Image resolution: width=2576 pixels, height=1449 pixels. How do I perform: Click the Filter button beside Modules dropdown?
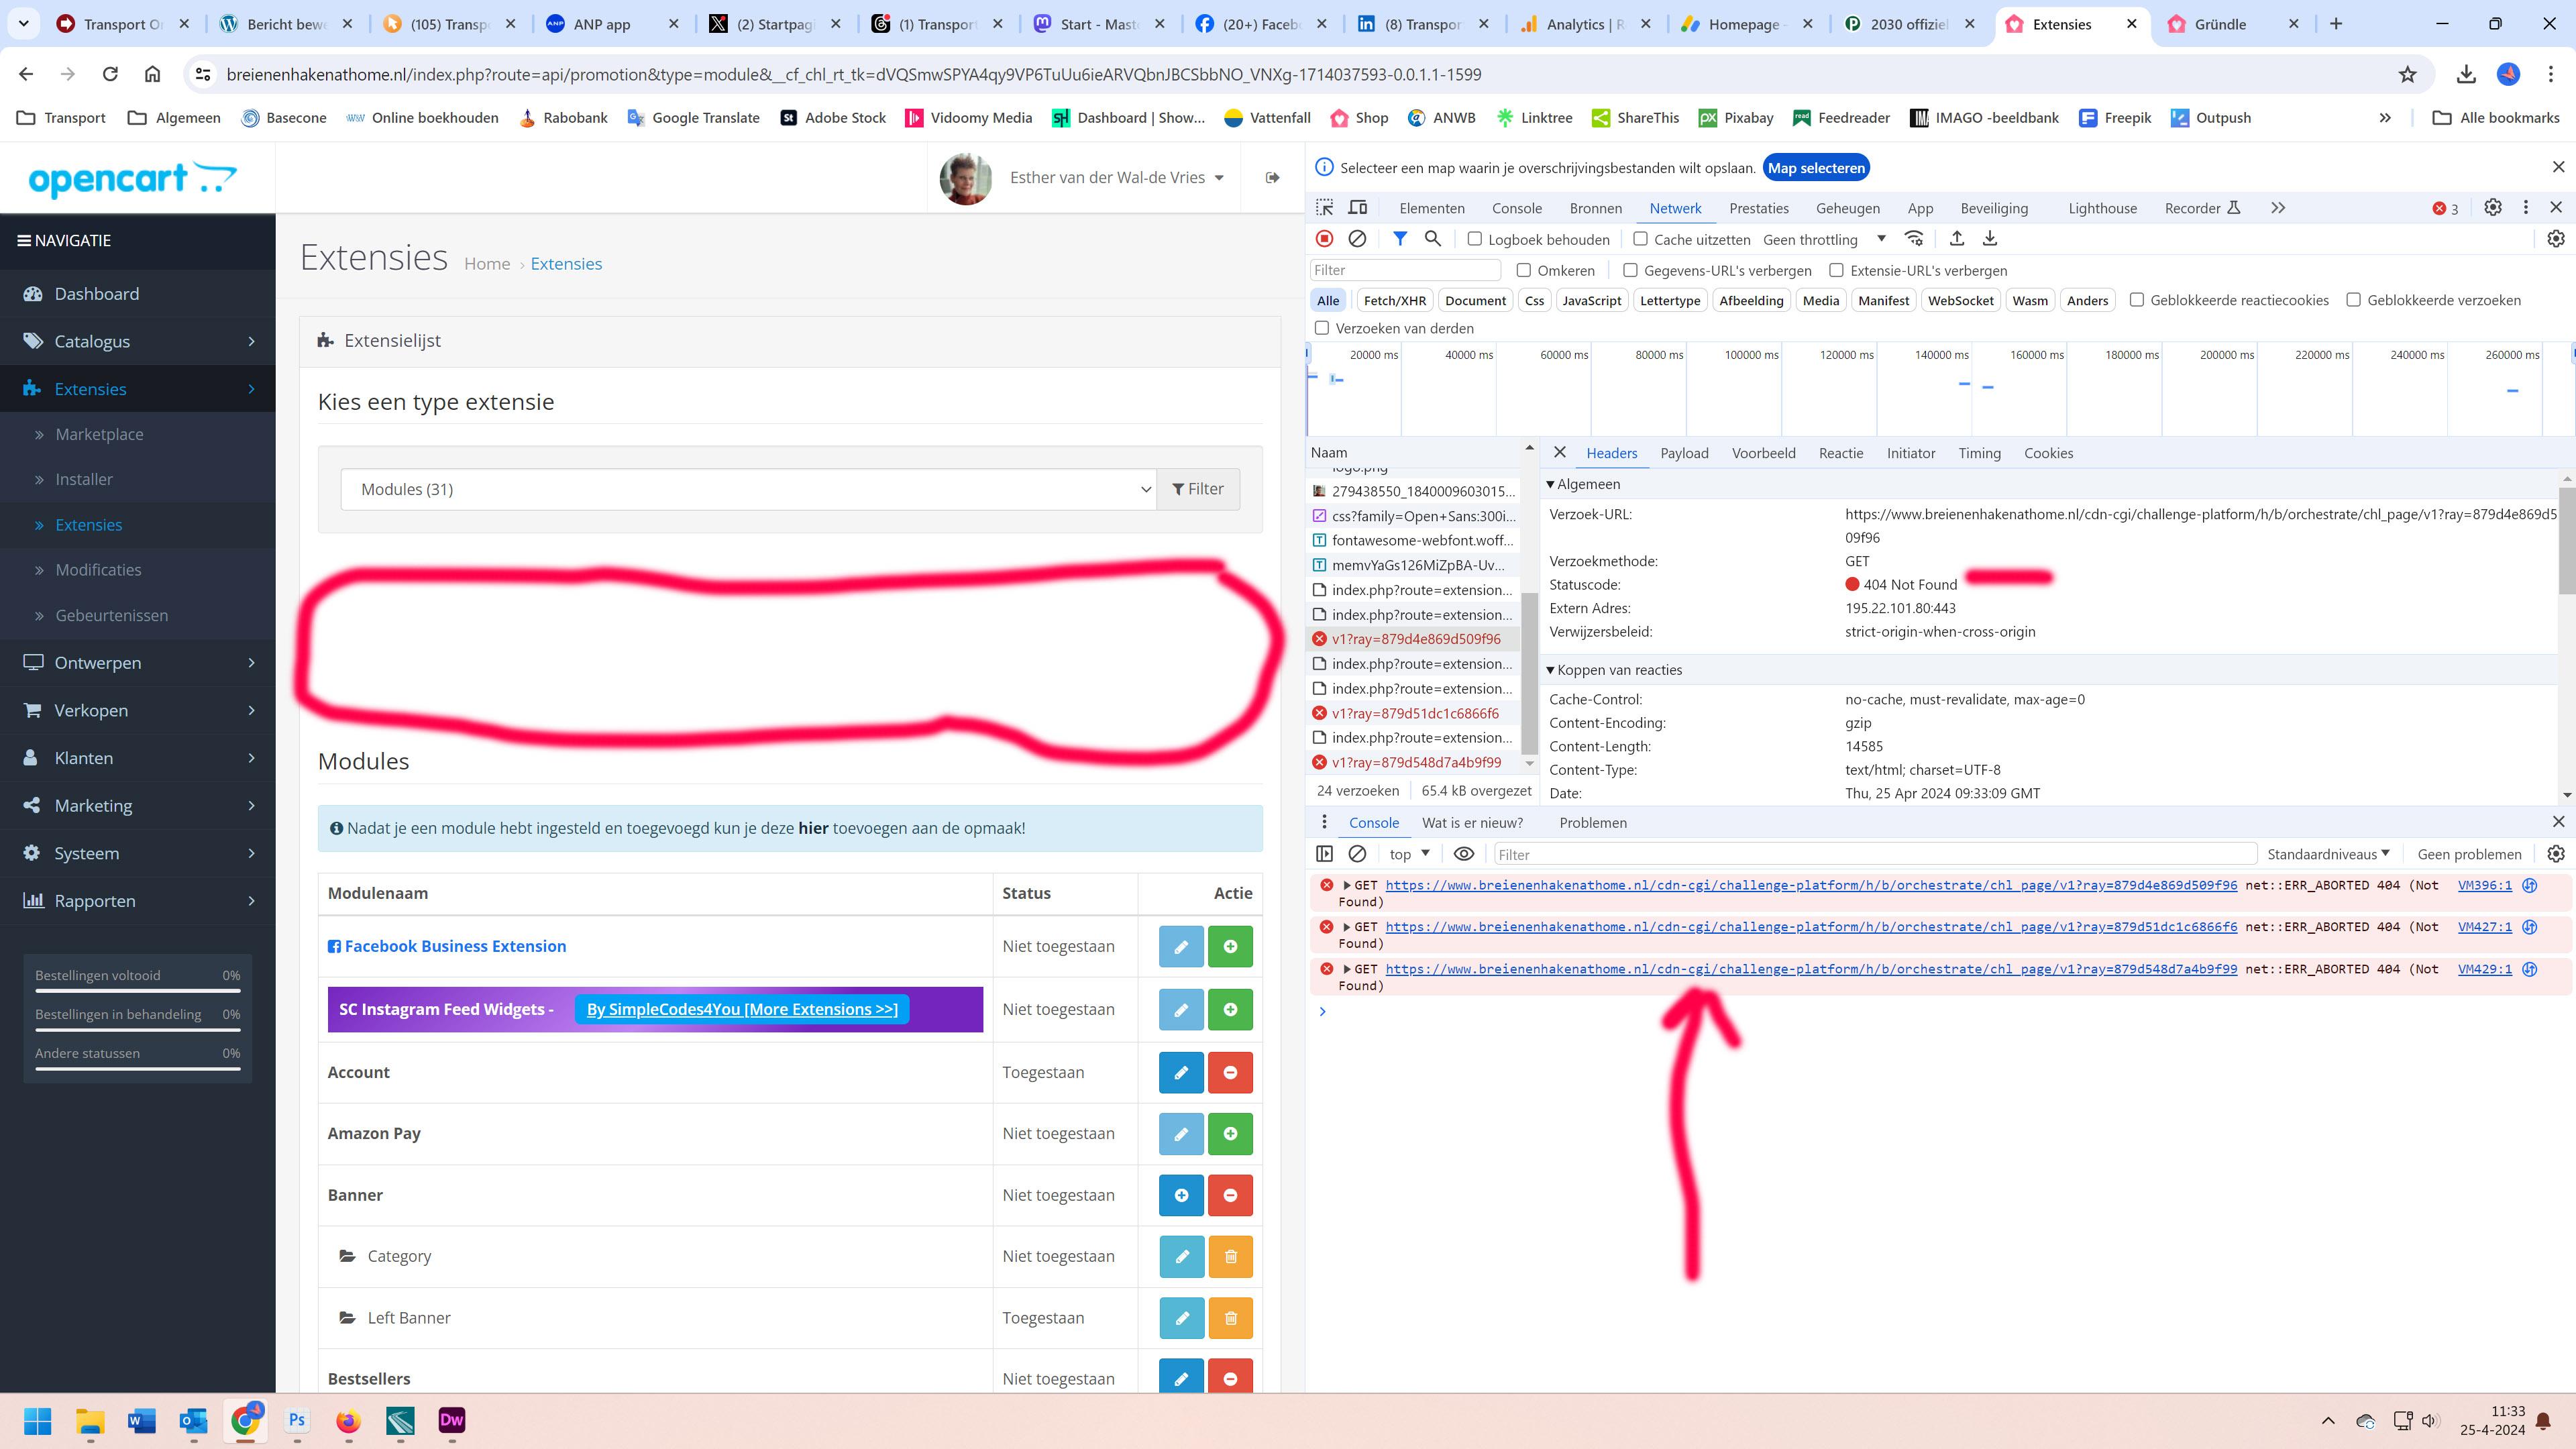(x=1198, y=490)
